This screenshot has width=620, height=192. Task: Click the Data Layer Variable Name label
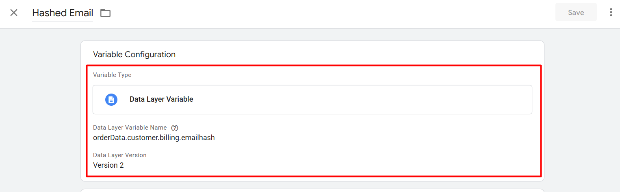(130, 128)
